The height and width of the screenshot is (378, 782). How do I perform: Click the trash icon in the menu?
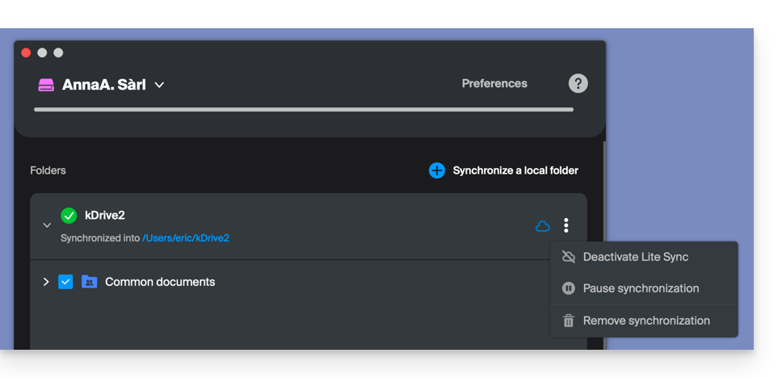tap(569, 321)
